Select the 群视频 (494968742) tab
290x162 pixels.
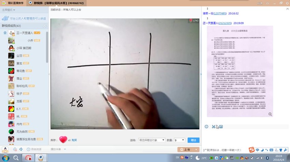point(56,3)
